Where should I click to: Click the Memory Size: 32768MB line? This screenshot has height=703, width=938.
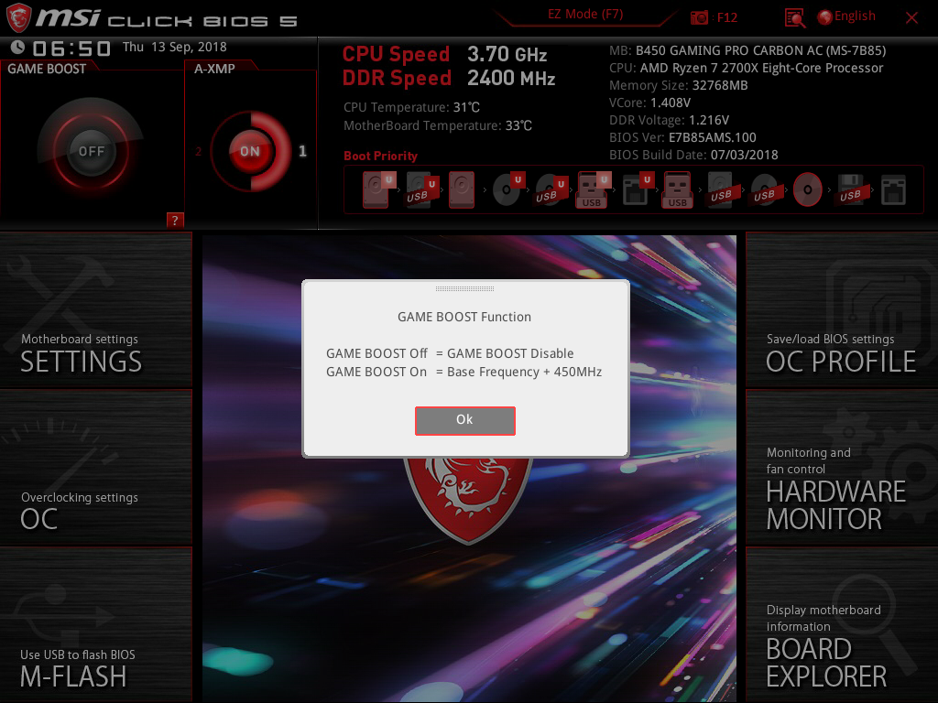click(679, 85)
